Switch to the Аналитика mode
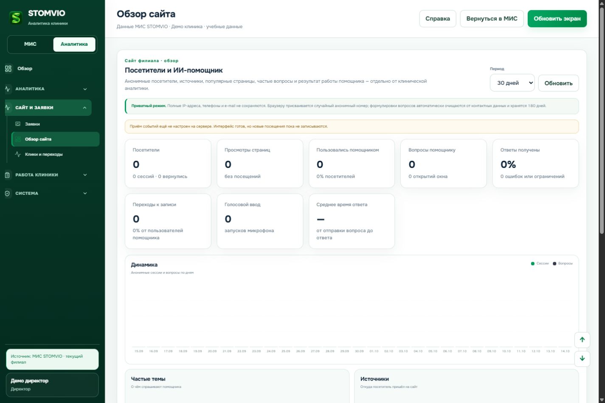 (74, 44)
